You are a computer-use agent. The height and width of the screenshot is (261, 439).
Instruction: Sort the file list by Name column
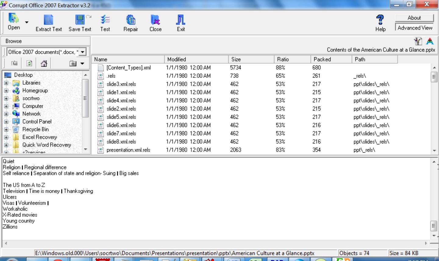pyautogui.click(x=128, y=59)
